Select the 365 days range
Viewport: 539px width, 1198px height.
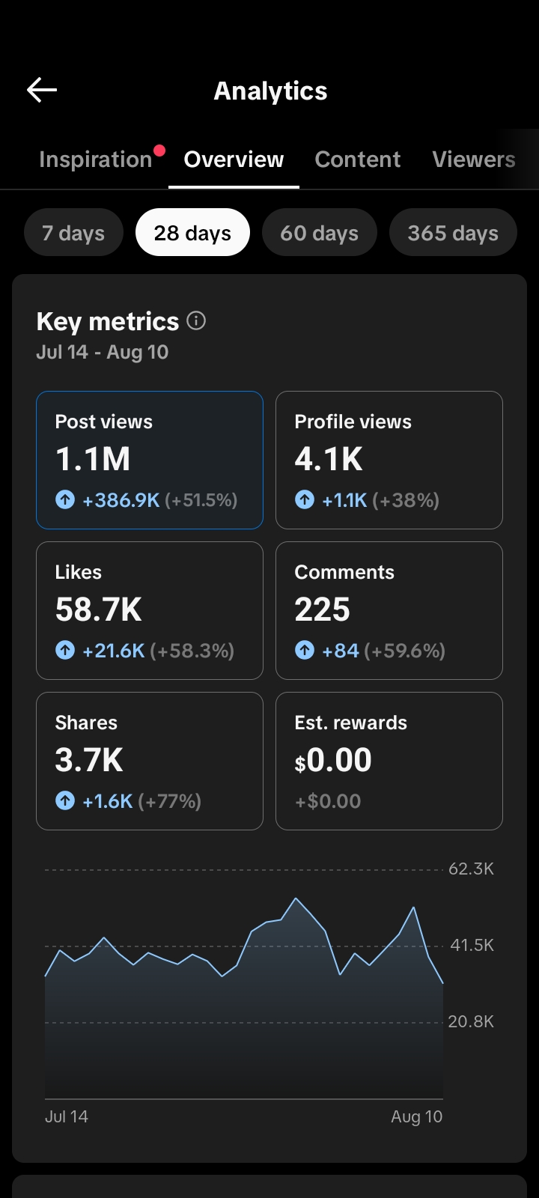[453, 233]
